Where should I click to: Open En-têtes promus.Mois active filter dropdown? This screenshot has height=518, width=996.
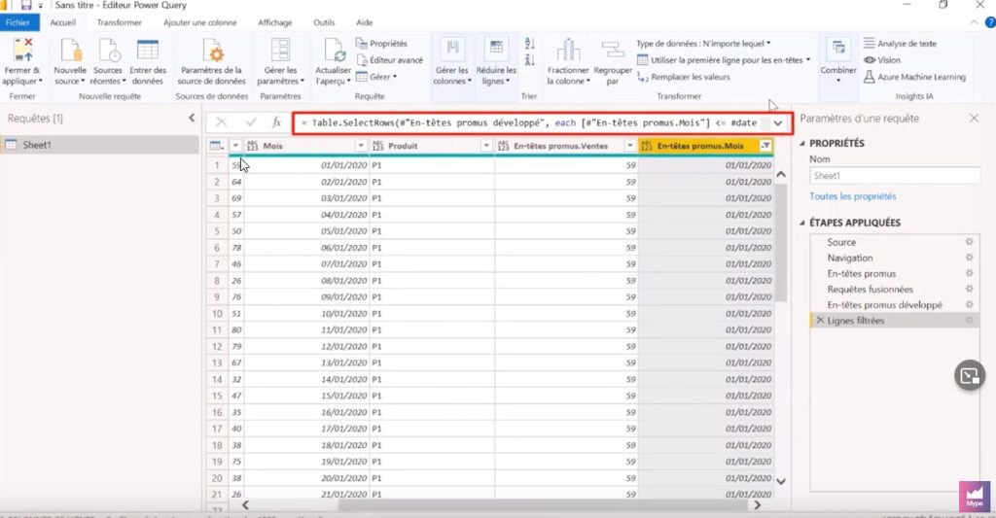[x=766, y=146]
